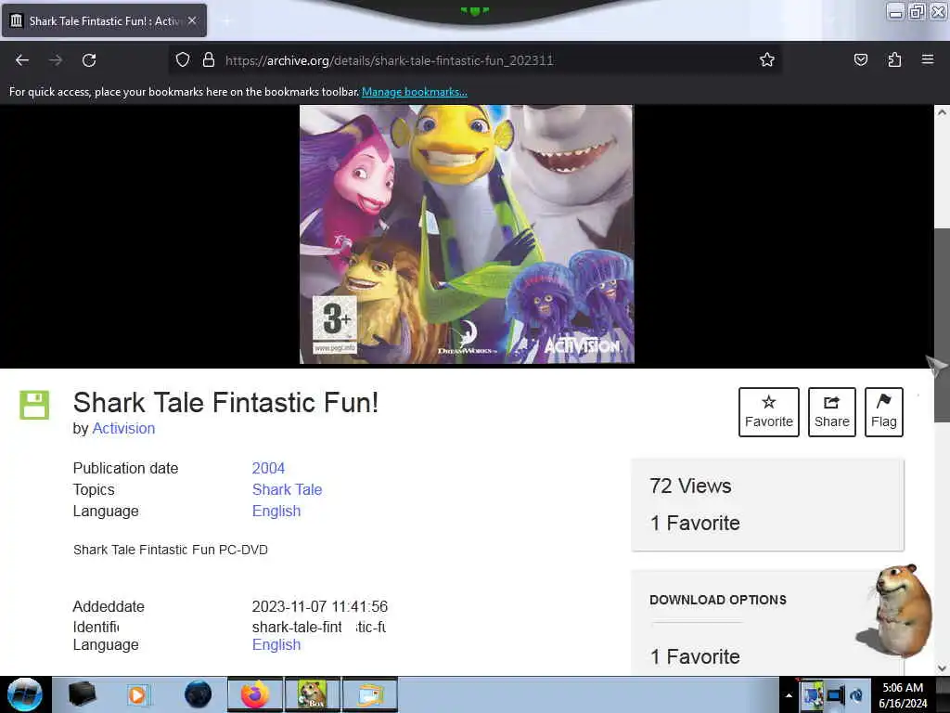950x713 pixels.
Task: Open a new browser tab
Action: tap(226, 21)
